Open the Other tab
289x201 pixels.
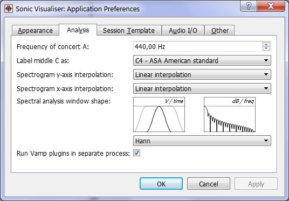[x=219, y=30]
